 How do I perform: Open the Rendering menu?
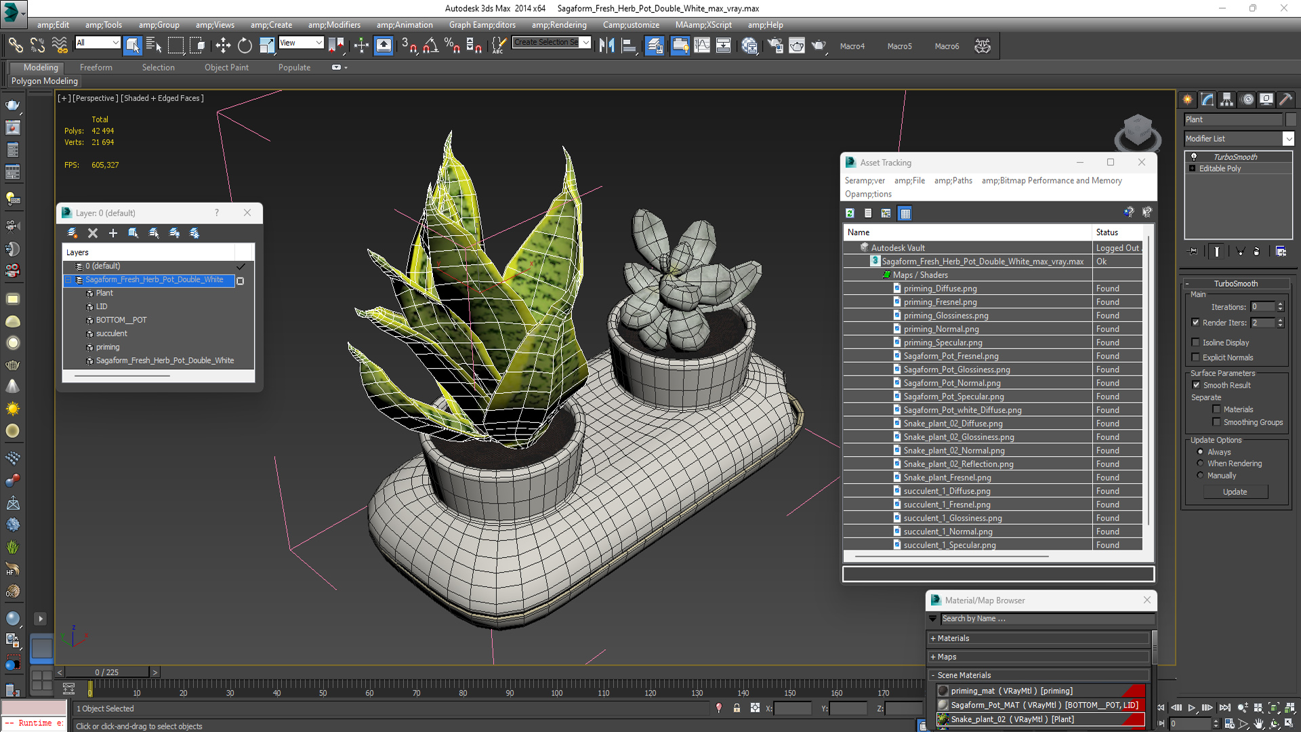(x=559, y=25)
